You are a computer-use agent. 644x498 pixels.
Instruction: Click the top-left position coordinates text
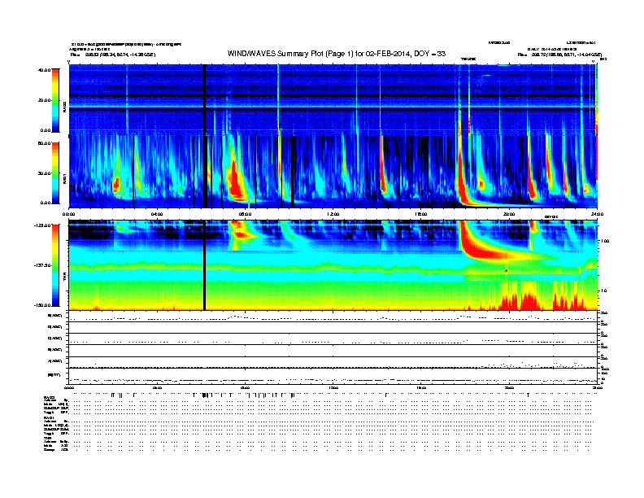tap(113, 55)
